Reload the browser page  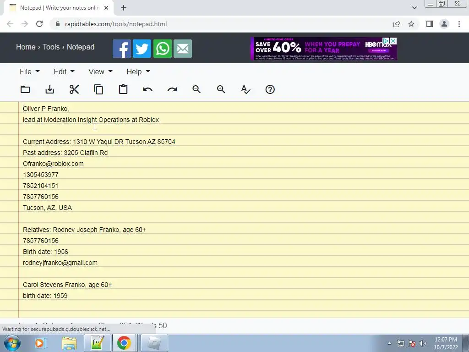coord(39,24)
